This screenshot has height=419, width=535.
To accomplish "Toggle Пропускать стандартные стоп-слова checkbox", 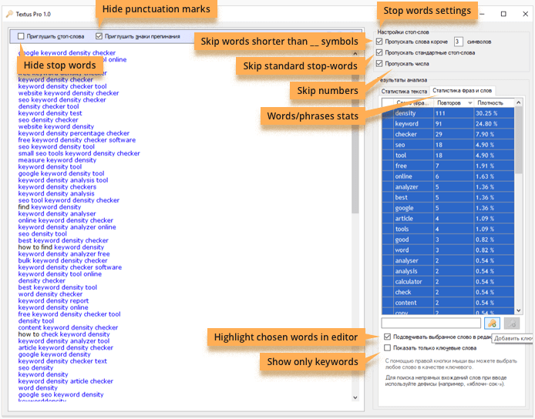I will pyautogui.click(x=379, y=52).
